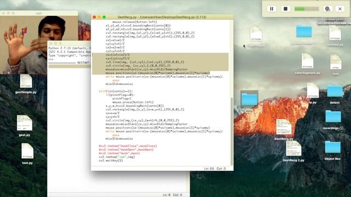Close the recording control bar with X
Image resolution: width=351 pixels, height=197 pixels.
[x=340, y=9]
